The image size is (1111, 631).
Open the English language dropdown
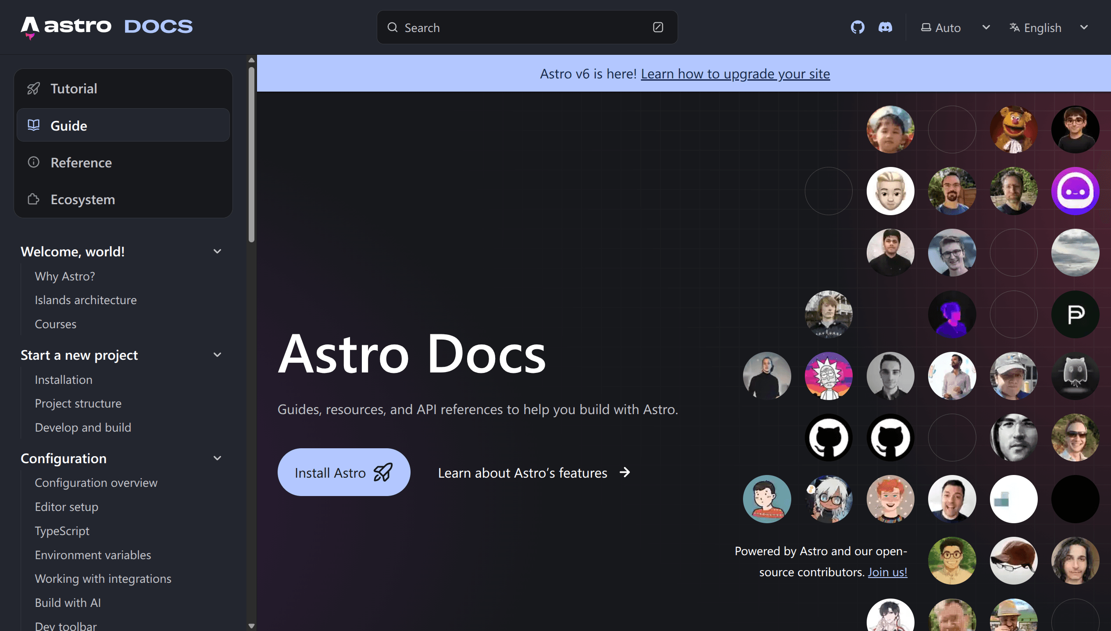point(1049,27)
